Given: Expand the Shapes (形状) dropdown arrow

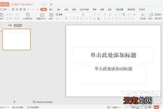Looking at the screenshot, I should 153,19.
